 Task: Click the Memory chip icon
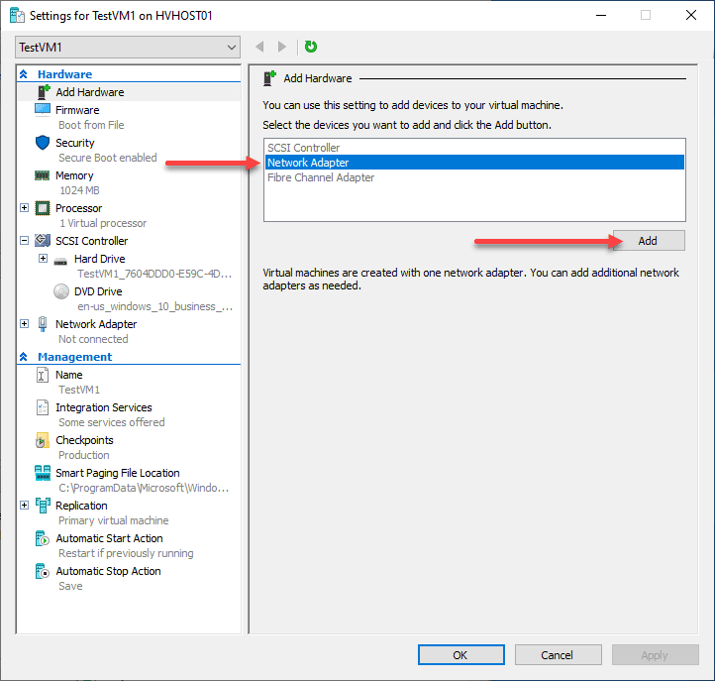(x=43, y=175)
